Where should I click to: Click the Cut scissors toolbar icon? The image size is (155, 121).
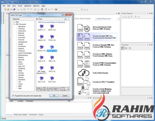click(x=18, y=9)
